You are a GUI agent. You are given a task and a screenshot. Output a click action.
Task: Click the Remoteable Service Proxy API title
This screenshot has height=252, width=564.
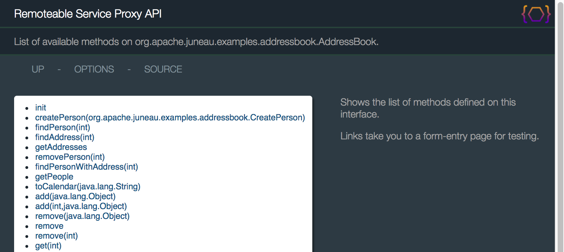pos(87,14)
